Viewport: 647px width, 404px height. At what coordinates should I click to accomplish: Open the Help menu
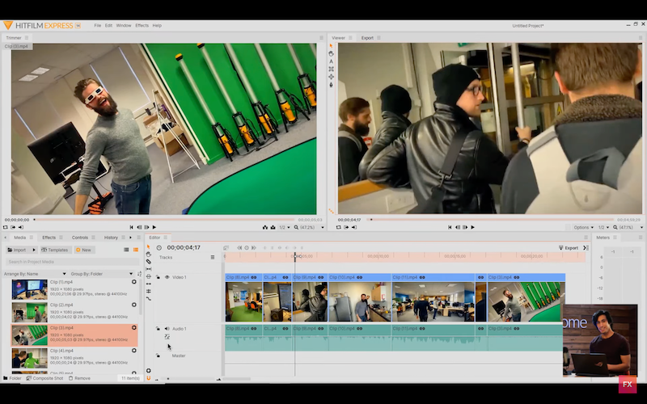coord(157,26)
